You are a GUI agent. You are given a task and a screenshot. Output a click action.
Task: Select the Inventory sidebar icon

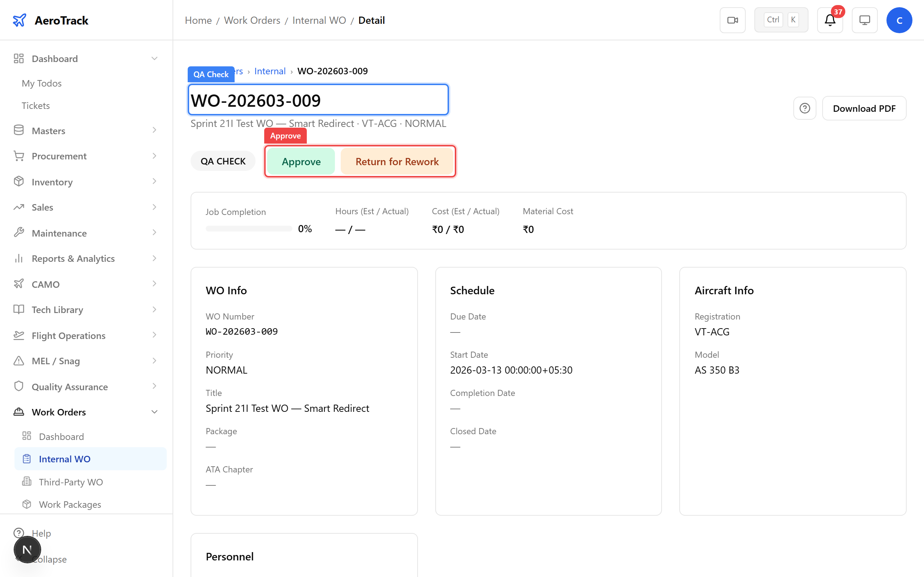[x=19, y=182]
